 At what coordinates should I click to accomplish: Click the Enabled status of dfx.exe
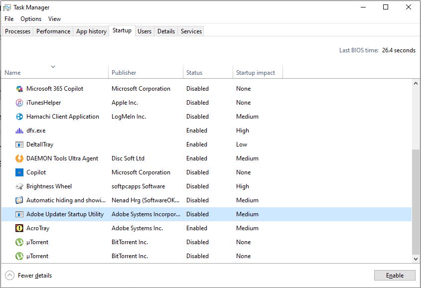click(196, 131)
